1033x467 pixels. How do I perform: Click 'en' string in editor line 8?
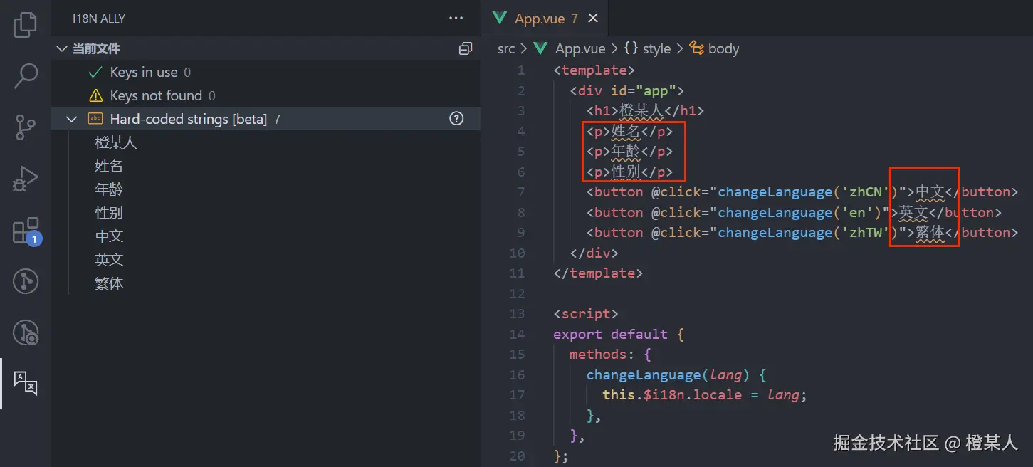858,212
